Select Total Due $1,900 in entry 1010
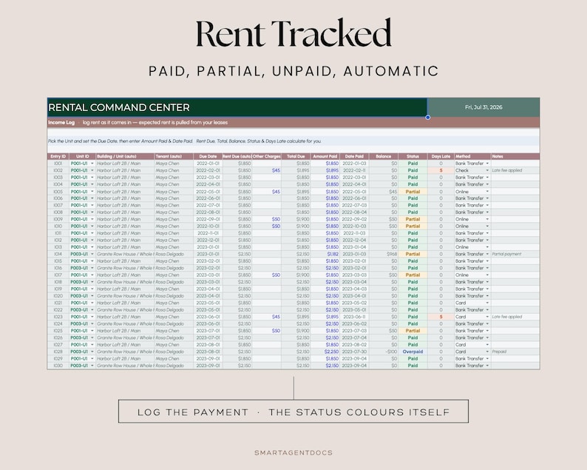 [x=296, y=226]
